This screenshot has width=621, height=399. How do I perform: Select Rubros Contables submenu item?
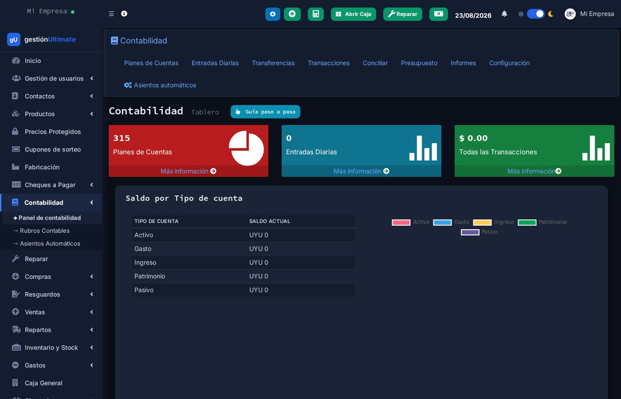pos(51,231)
